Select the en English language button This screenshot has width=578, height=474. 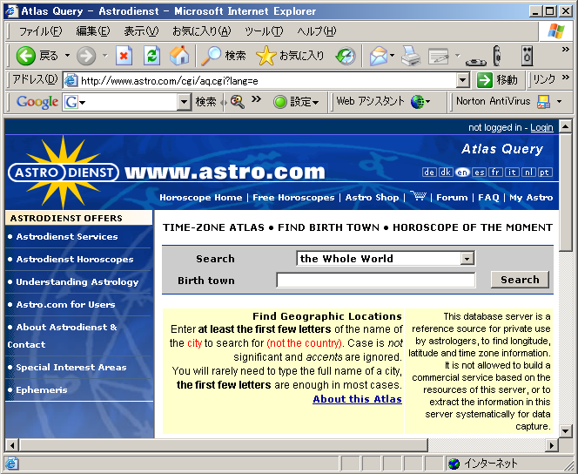coord(462,172)
